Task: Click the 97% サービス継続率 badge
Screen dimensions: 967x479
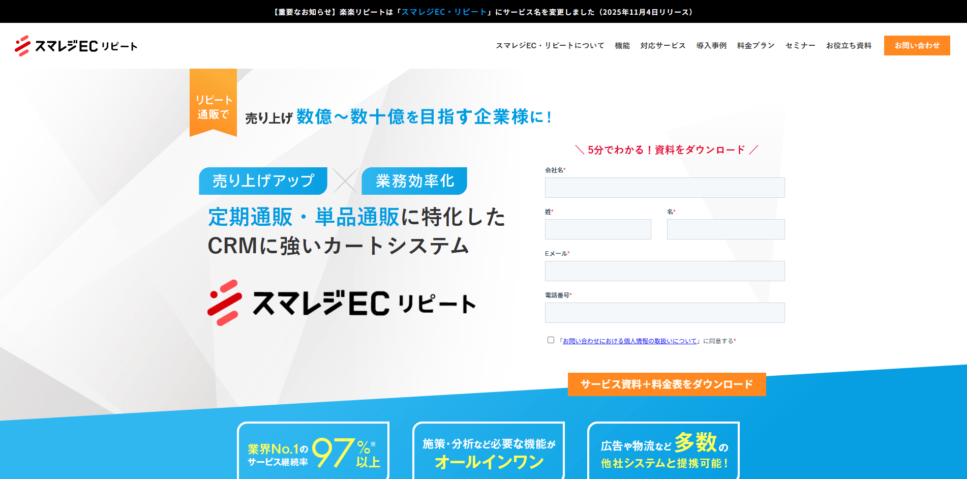Action: pyautogui.click(x=313, y=452)
